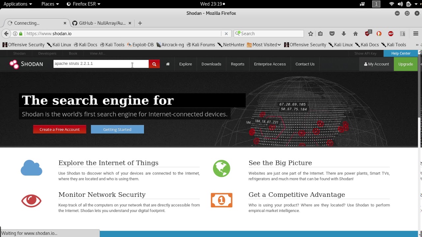The height and width of the screenshot is (237, 422).
Task: Click the red eye icon
Action: (x=31, y=200)
